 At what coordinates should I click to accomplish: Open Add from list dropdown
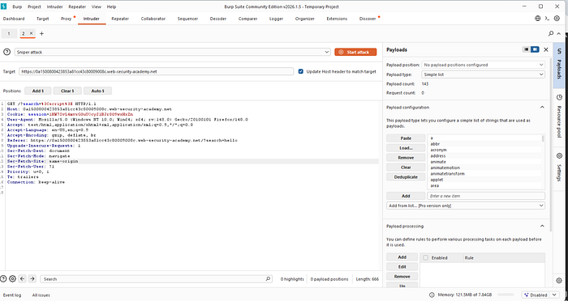[466, 206]
